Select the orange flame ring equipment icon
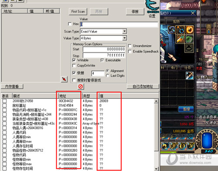This screenshot has width=218, height=171. 189,30
